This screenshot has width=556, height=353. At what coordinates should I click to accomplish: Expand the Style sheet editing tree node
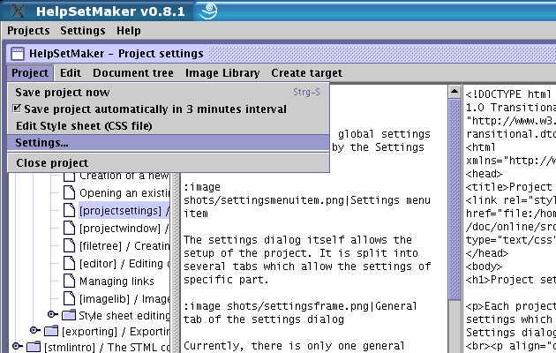coord(52,314)
